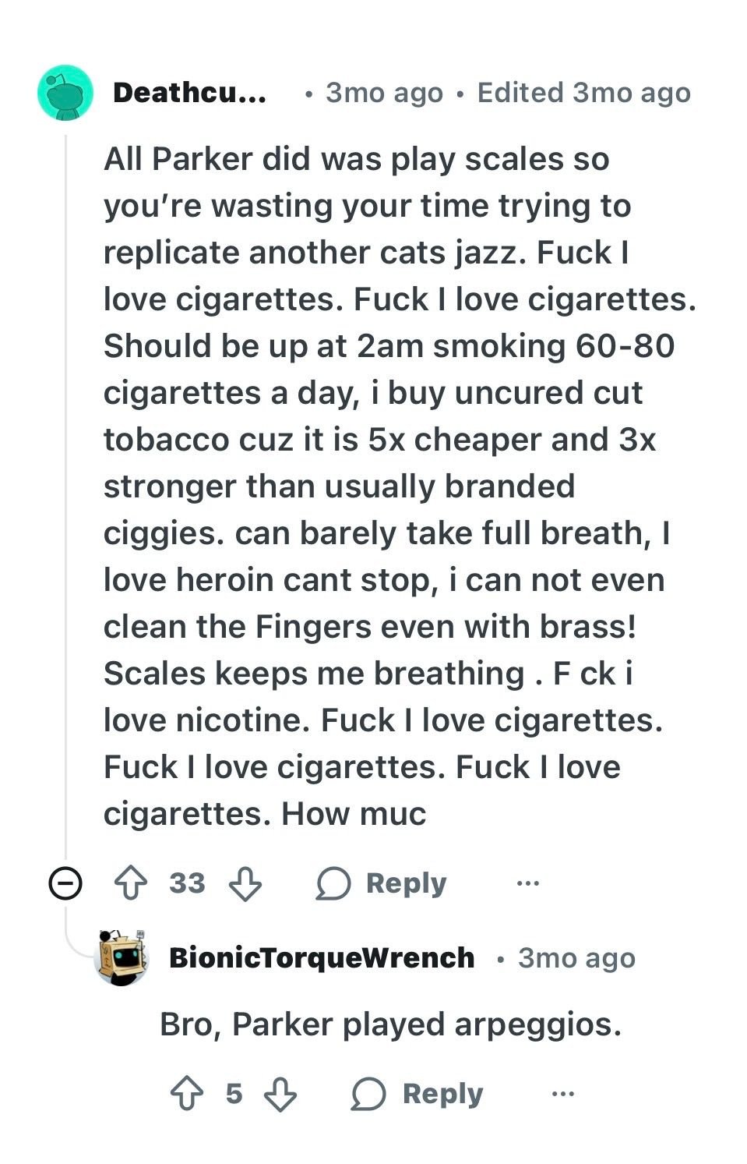This screenshot has height=1164, width=747.
Task: Reply to BionicTorqueWrench's comment
Action: tap(418, 1095)
